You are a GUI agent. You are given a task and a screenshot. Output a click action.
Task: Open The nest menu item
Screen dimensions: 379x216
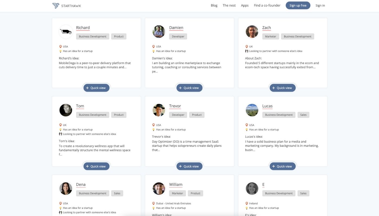(229, 5)
